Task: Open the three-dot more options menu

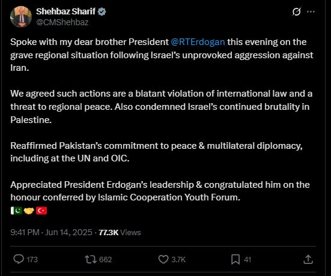Action: tap(311, 11)
